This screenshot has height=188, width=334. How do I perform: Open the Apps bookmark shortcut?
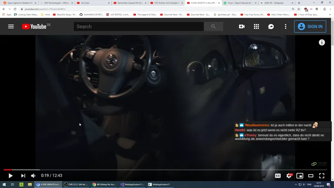pos(7,14)
